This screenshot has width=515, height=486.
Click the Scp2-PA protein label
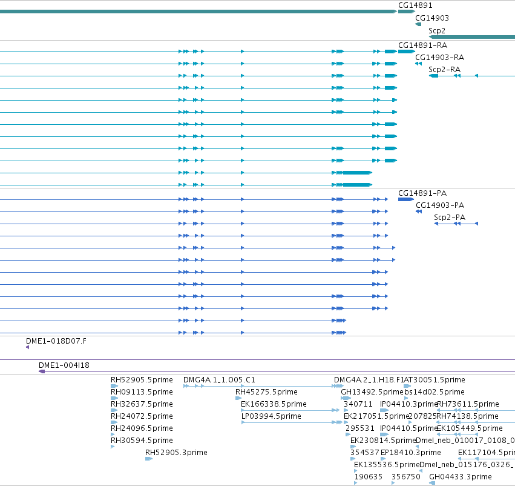click(450, 218)
